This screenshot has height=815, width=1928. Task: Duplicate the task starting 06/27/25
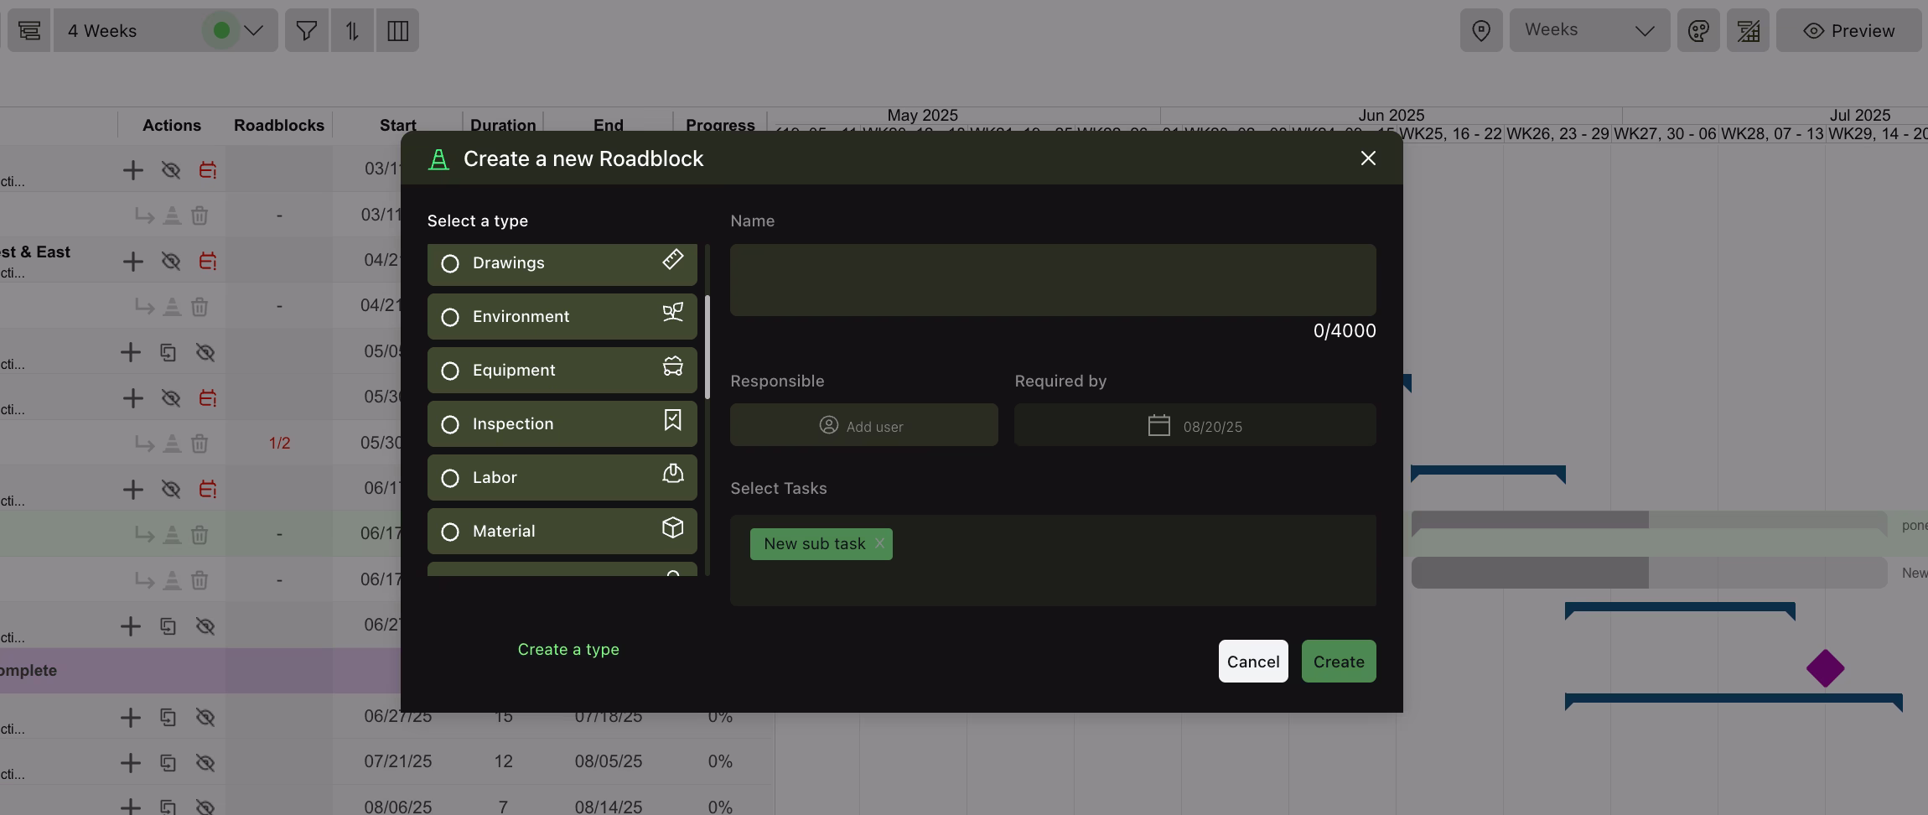click(168, 718)
